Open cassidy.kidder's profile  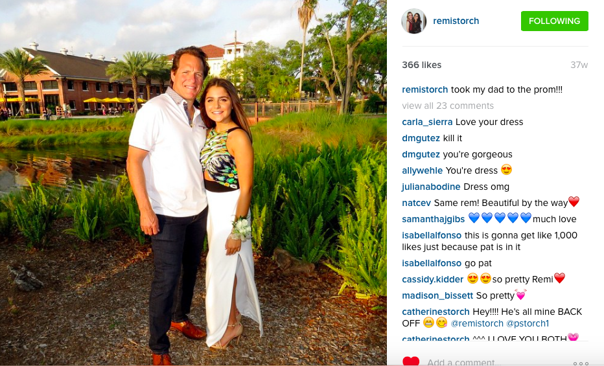pyautogui.click(x=432, y=279)
